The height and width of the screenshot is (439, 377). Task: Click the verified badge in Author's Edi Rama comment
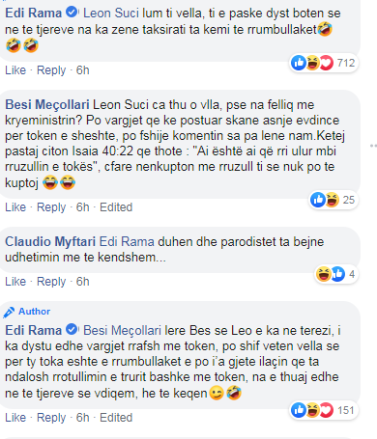[72, 330]
